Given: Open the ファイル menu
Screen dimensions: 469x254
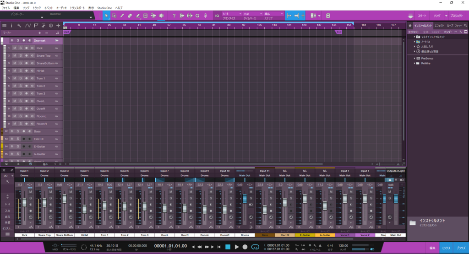Looking at the screenshot, I should coord(5,8).
